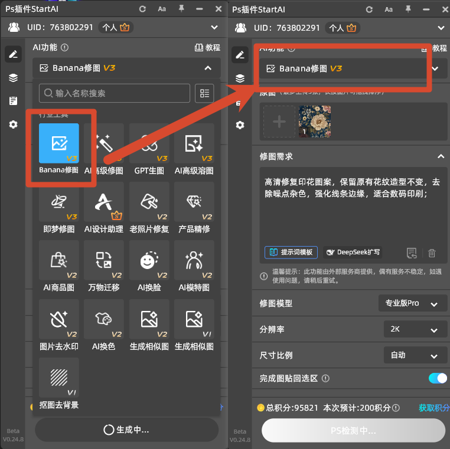Image resolution: width=450 pixels, height=449 pixels.
Task: Open 教程 tutorial link in left panel
Action: point(207,48)
